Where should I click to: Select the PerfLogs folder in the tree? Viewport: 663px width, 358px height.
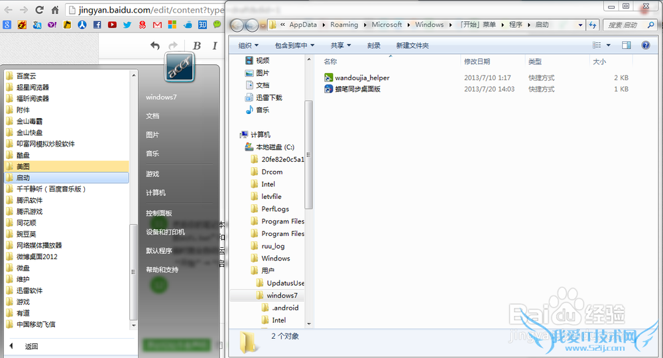(x=270, y=209)
